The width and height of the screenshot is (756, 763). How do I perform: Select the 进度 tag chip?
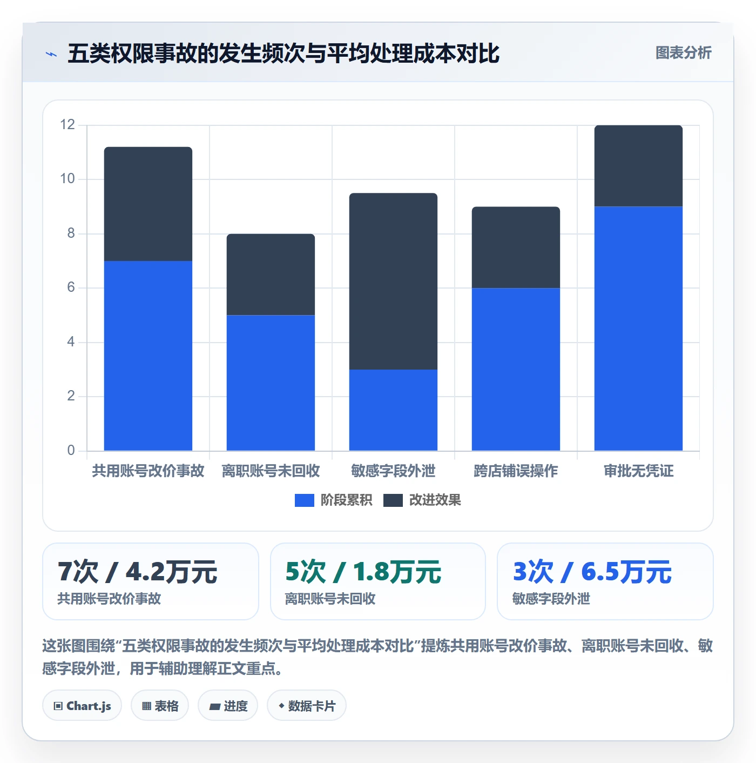228,706
